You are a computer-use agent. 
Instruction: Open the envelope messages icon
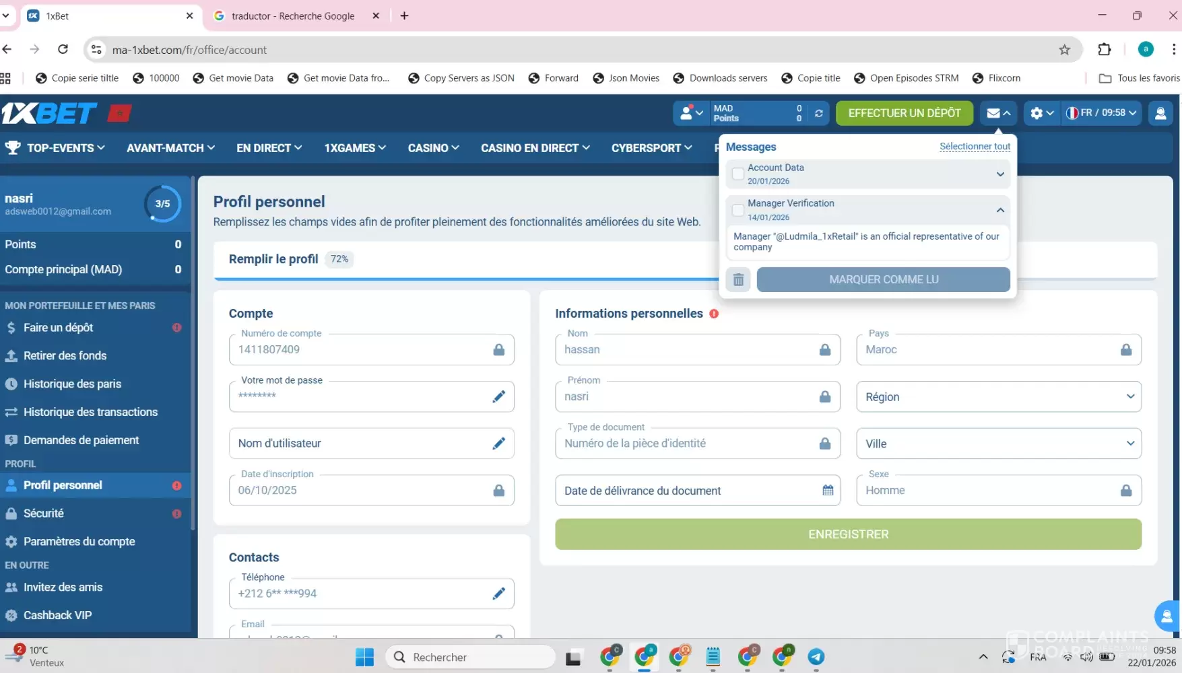(x=997, y=113)
